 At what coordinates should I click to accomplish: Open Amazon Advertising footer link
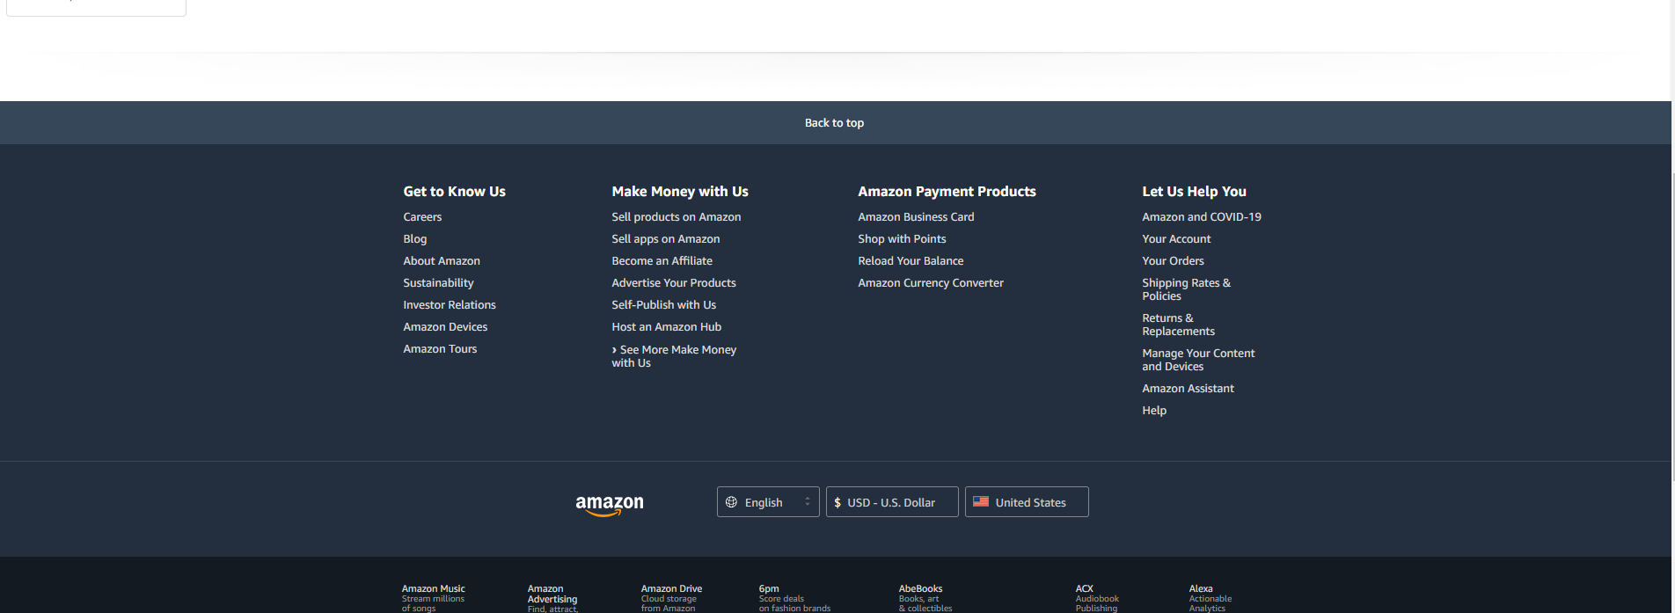pos(552,598)
